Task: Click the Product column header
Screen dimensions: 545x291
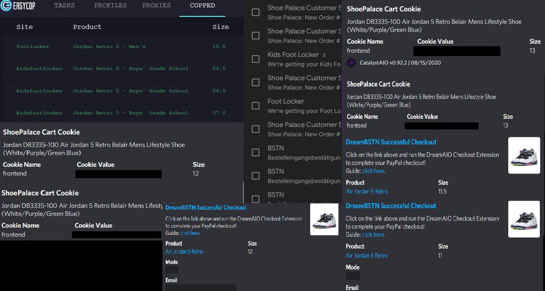Action: (87, 27)
